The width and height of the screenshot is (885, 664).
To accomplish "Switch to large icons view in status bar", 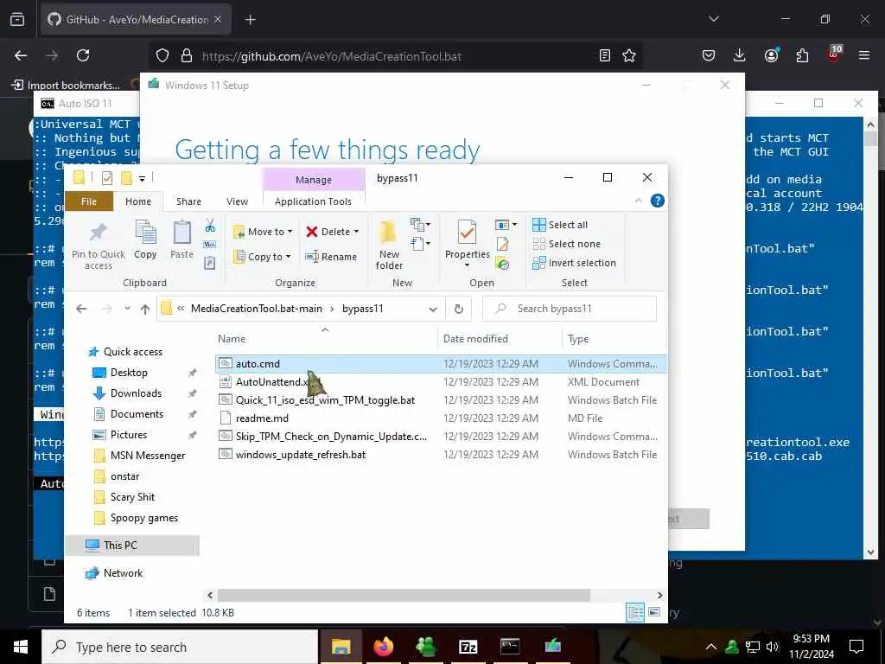I will tap(654, 612).
